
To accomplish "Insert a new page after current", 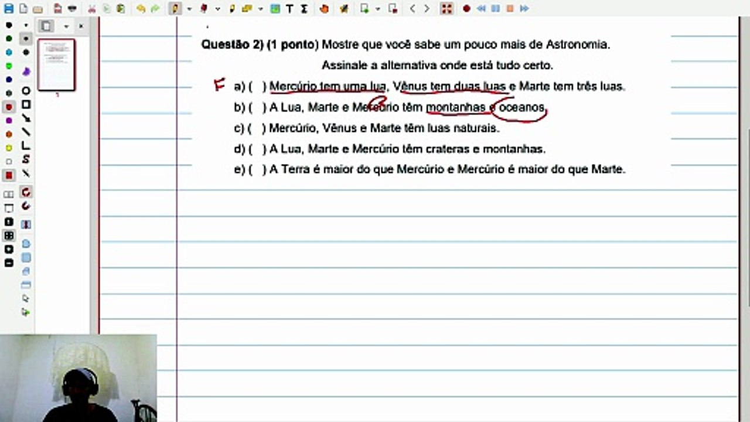I will point(364,9).
